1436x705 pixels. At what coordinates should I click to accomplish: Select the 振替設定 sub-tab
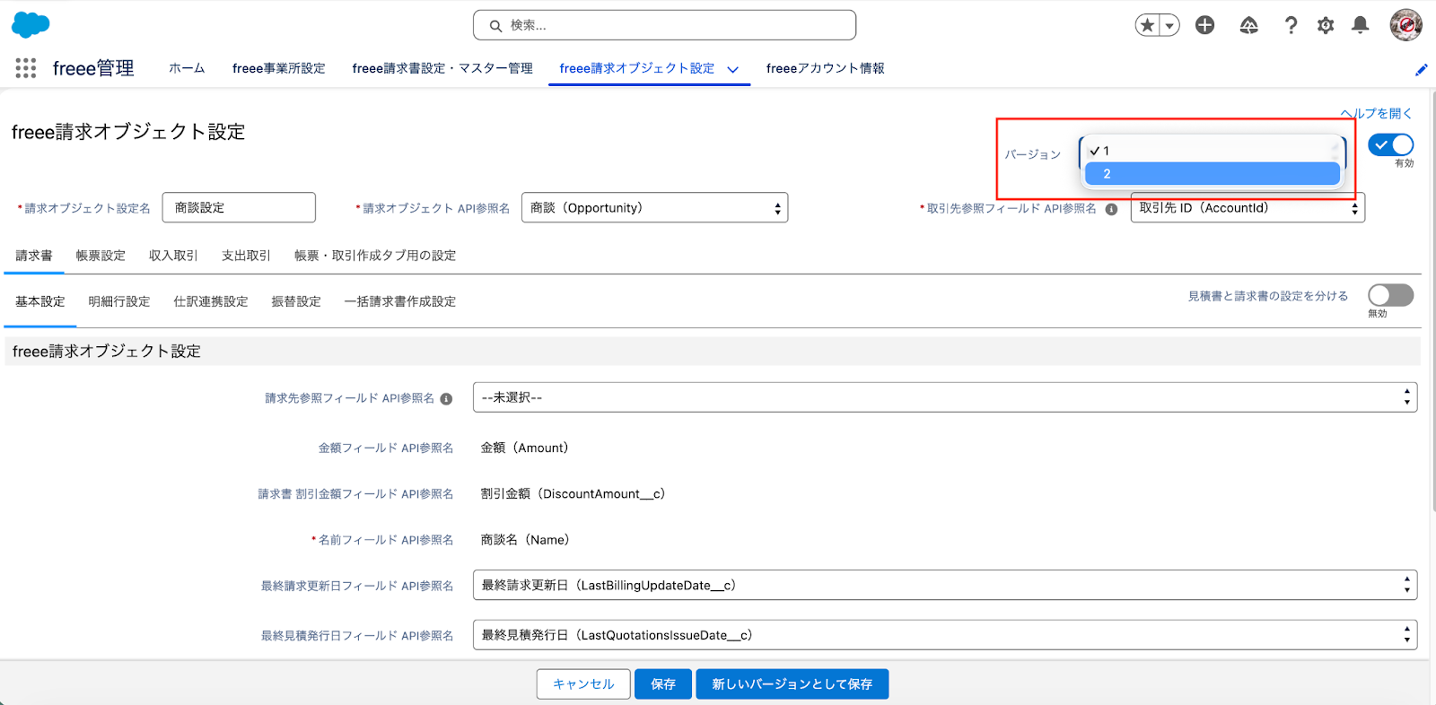point(296,301)
